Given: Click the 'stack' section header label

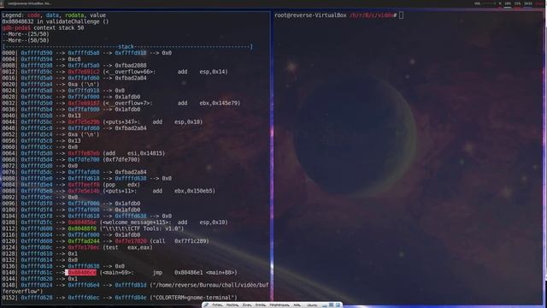Looking at the screenshot, I should tap(126, 46).
